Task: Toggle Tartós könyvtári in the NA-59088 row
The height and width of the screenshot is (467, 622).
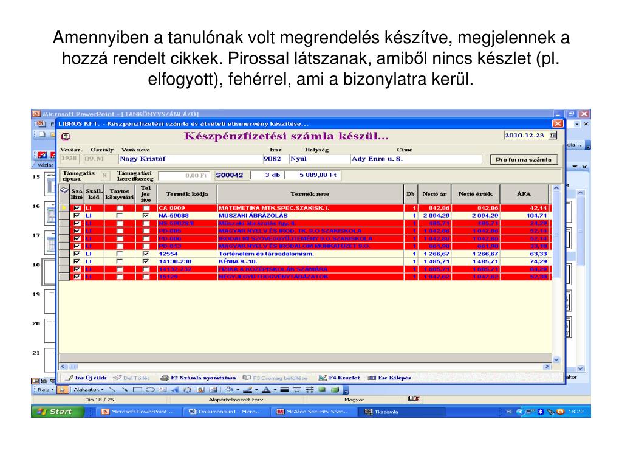Action: (x=120, y=216)
